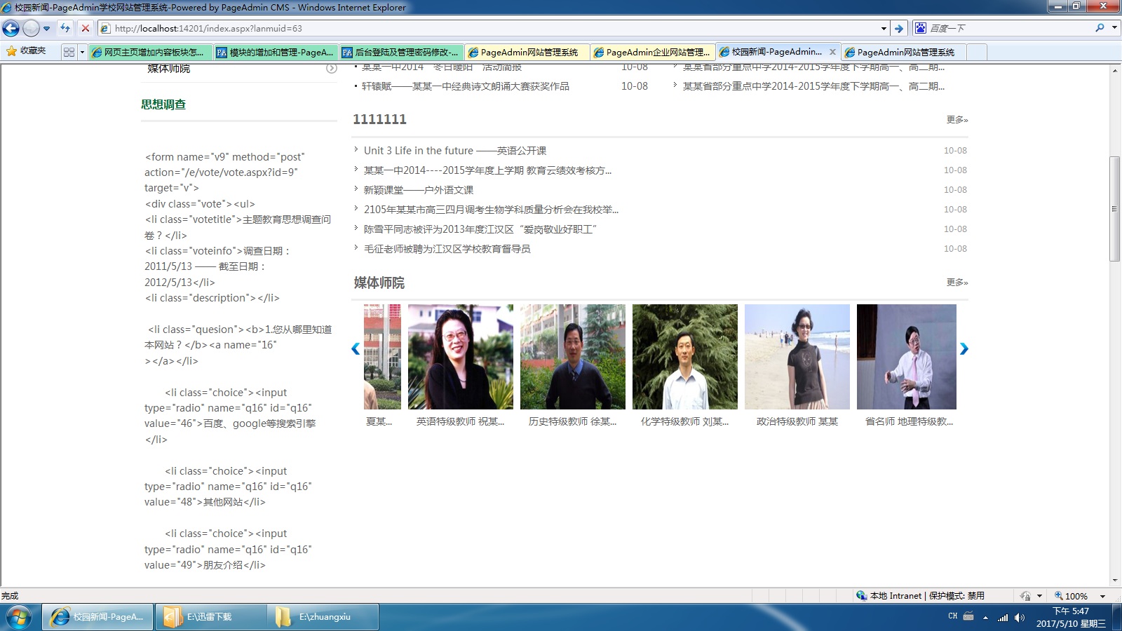Click the volume speaker tray icon
The image size is (1122, 631).
[x=1019, y=617]
